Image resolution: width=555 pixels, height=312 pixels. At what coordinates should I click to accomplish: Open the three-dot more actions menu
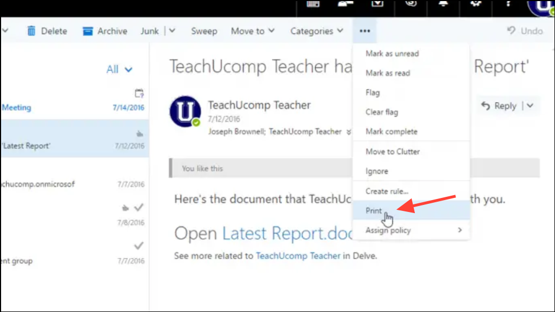(x=365, y=31)
